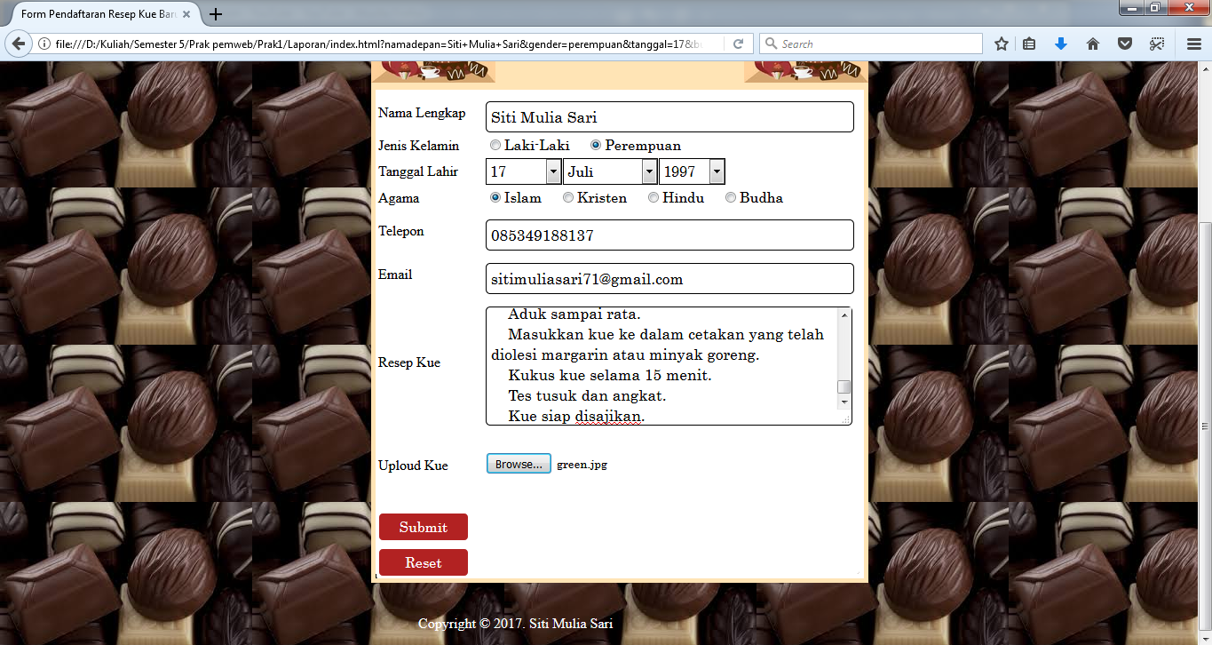Reset all form fields

click(424, 561)
